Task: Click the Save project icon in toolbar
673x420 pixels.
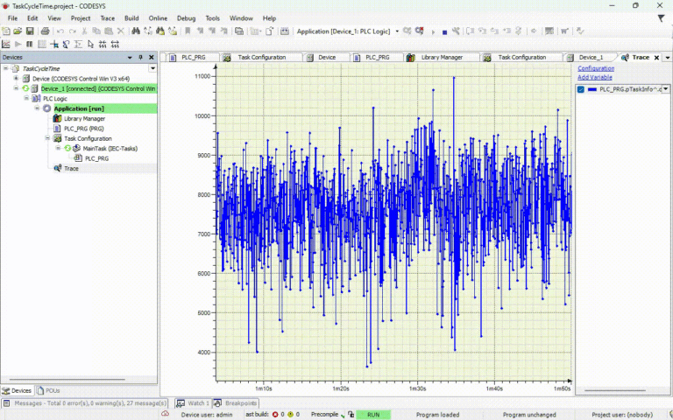Action: pos(29,31)
